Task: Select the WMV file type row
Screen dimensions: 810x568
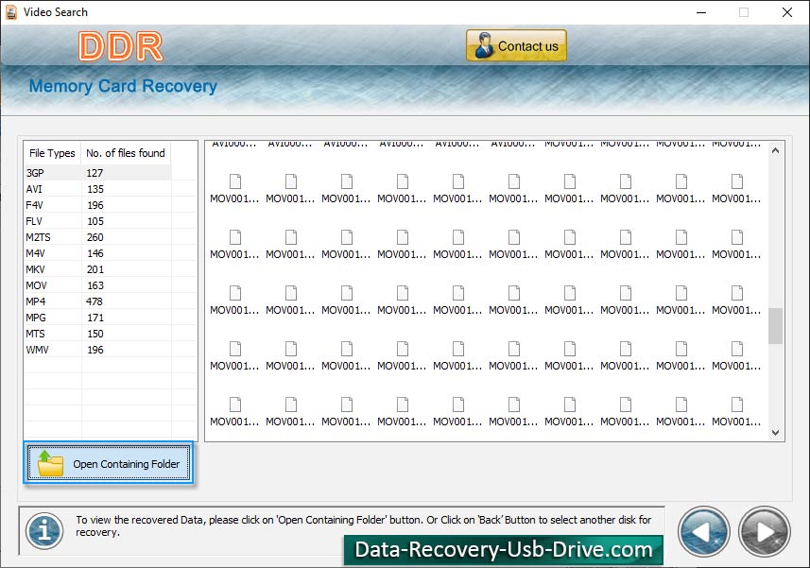Action: pyautogui.click(x=97, y=350)
